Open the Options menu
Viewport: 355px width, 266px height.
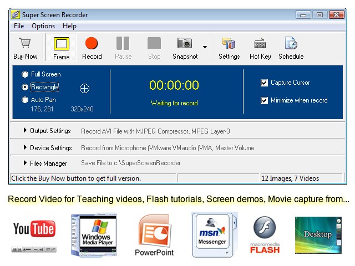point(43,26)
